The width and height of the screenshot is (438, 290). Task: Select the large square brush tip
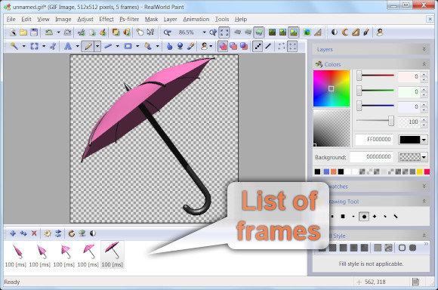pyautogui.click(x=343, y=217)
